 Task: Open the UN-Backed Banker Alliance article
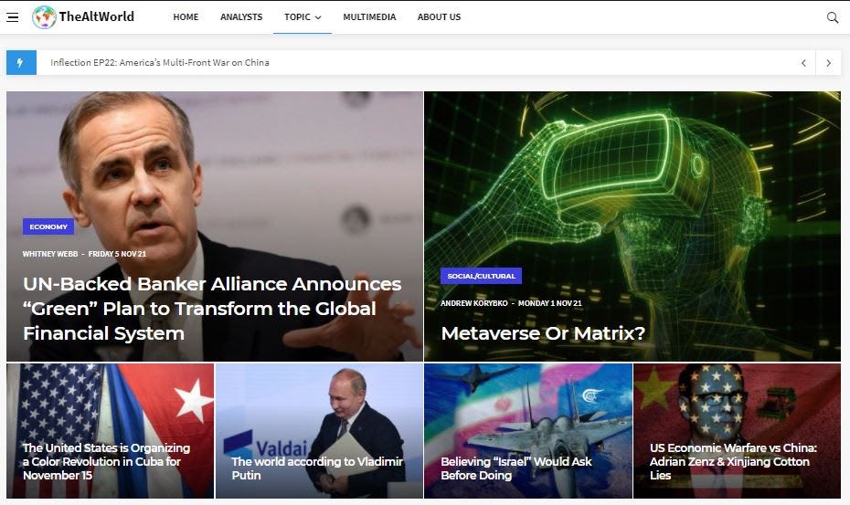coord(212,309)
